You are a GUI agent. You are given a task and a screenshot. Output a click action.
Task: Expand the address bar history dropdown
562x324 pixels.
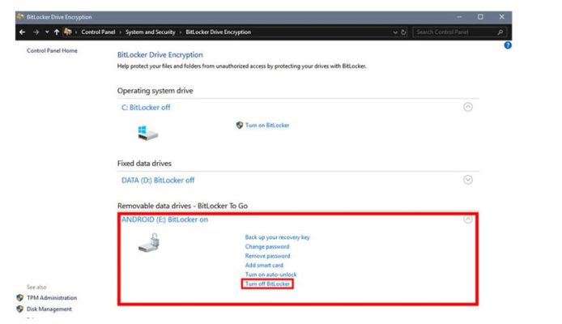[395, 32]
